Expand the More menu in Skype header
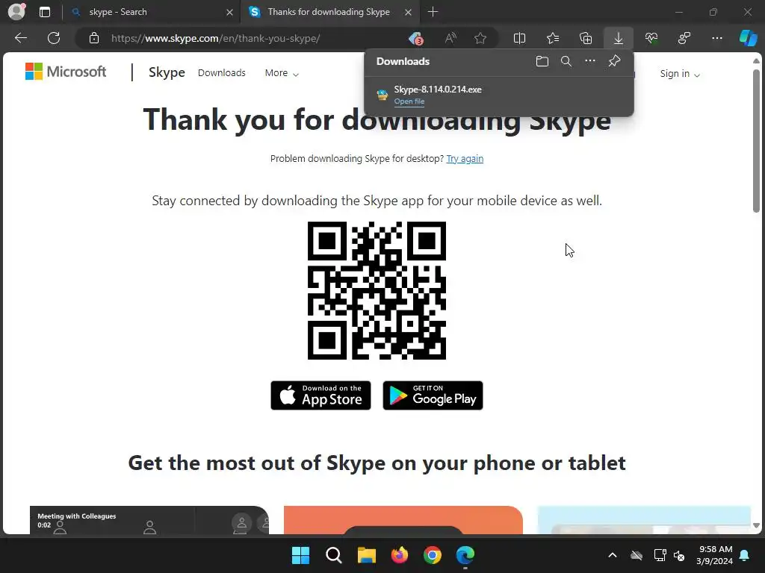Image resolution: width=765 pixels, height=573 pixels. [282, 73]
